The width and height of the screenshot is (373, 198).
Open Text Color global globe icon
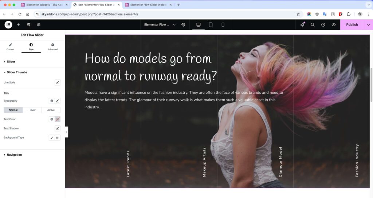click(x=52, y=119)
